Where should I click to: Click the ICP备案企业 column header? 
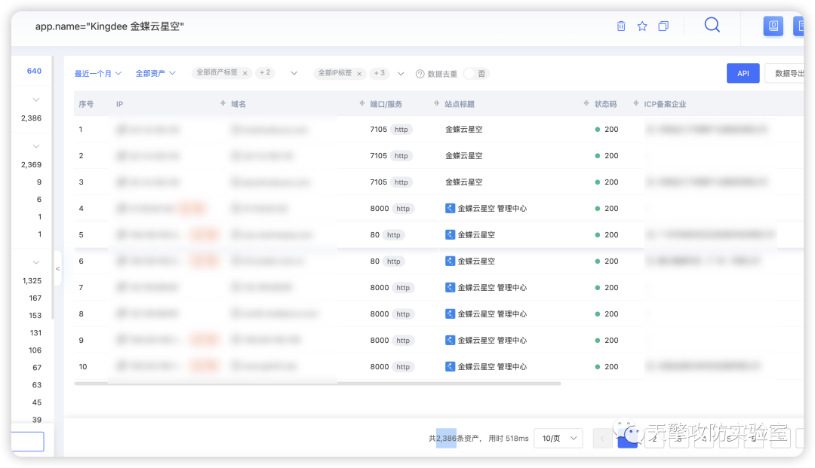pos(665,104)
